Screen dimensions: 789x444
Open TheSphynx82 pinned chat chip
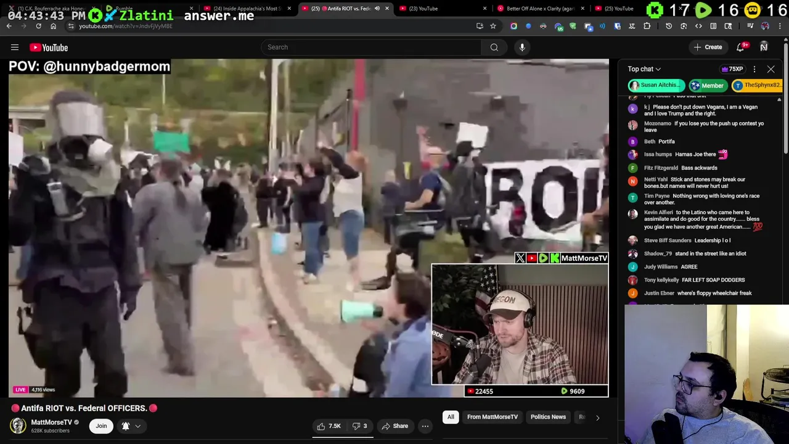point(757,86)
